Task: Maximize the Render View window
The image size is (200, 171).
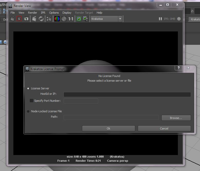Action: coord(168,5)
